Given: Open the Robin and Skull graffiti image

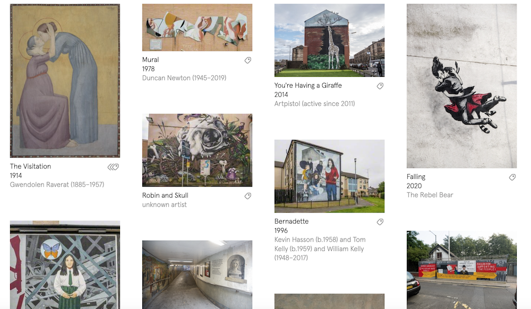Looking at the screenshot, I should (x=197, y=150).
